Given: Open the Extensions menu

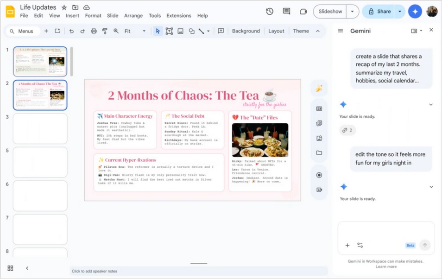Looking at the screenshot, I should click(178, 16).
